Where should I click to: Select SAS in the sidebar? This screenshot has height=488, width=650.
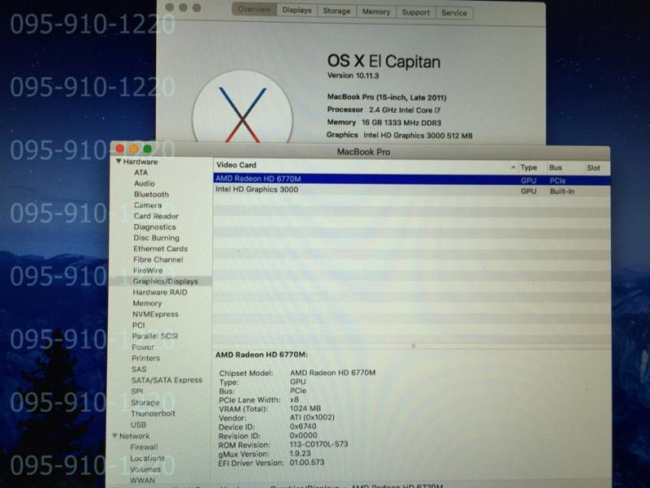(139, 369)
